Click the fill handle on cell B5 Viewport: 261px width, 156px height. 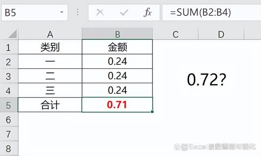pos(152,112)
